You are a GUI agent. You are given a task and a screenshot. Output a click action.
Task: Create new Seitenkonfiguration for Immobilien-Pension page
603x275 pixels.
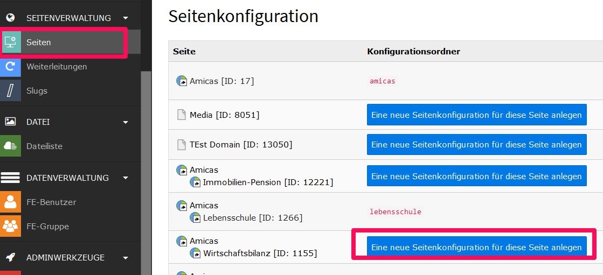(x=476, y=175)
